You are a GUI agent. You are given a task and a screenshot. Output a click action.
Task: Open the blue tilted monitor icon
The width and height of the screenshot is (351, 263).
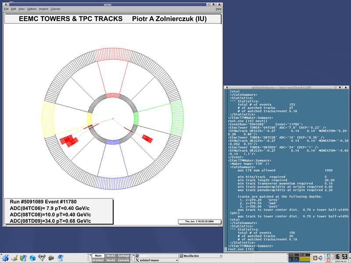tap(60, 258)
